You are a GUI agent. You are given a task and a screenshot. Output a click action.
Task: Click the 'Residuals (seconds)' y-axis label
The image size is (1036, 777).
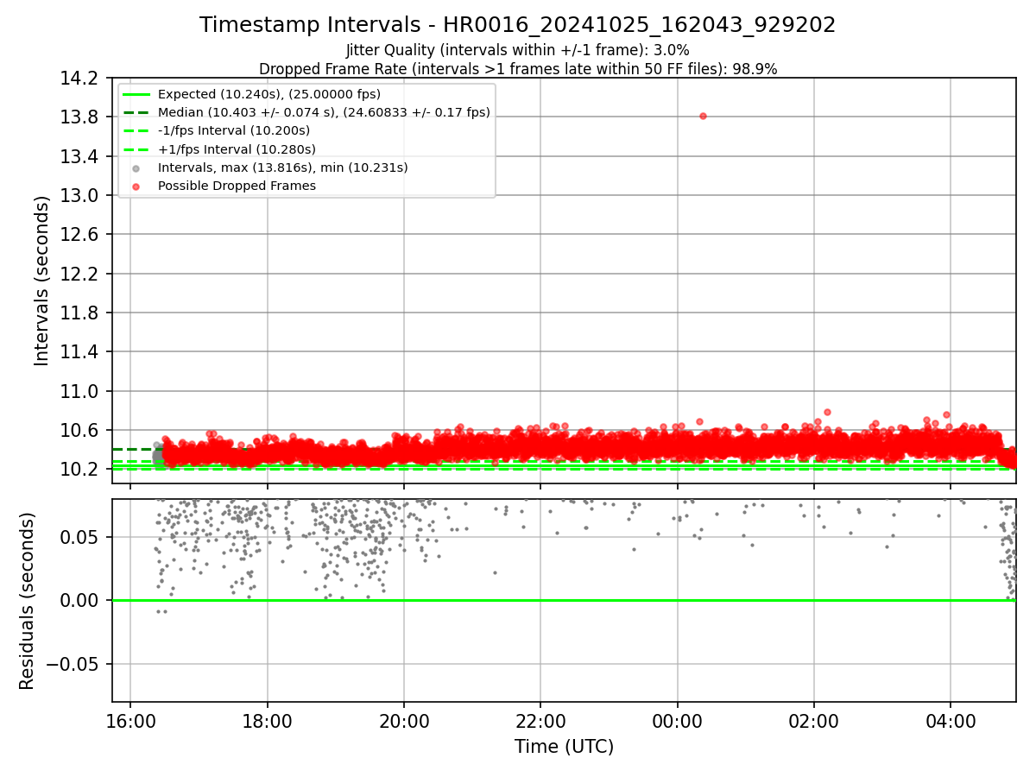28,601
